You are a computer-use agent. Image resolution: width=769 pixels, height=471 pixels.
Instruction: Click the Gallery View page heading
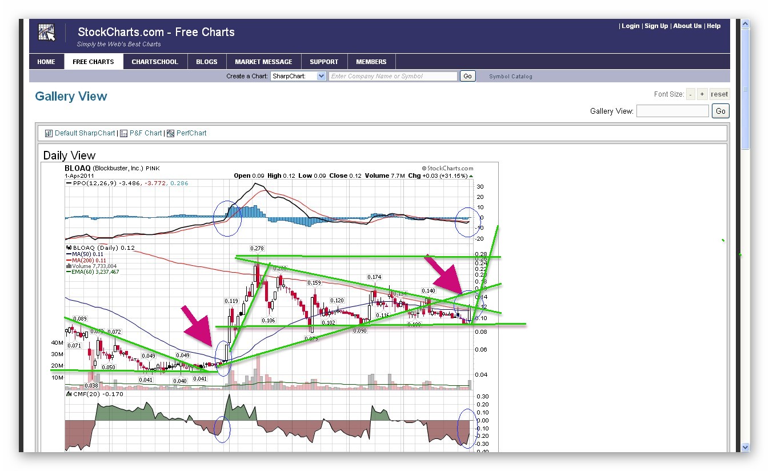point(71,96)
